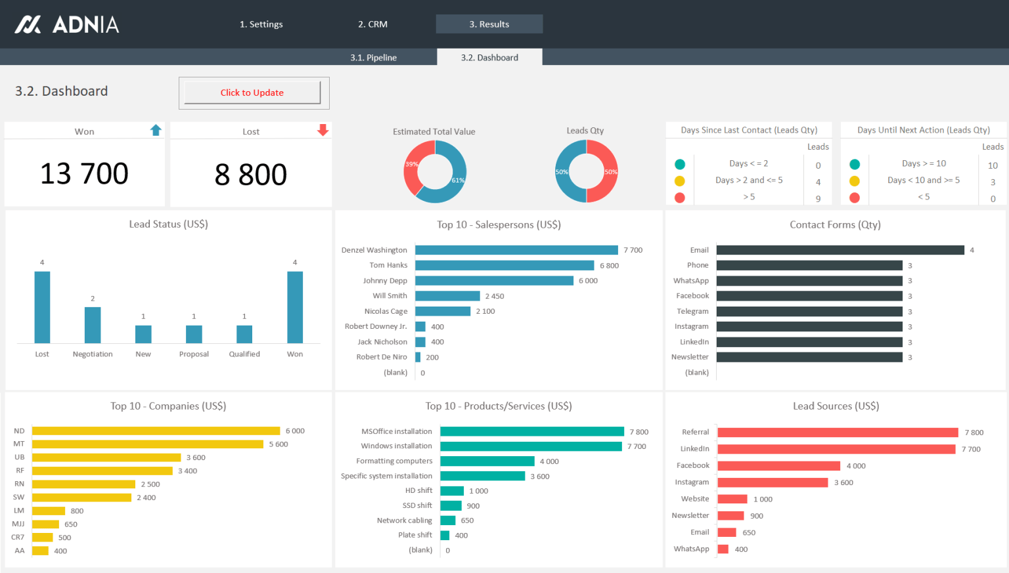The image size is (1009, 573).
Task: Click the Robert Downey Jr. label
Action: pyautogui.click(x=376, y=326)
